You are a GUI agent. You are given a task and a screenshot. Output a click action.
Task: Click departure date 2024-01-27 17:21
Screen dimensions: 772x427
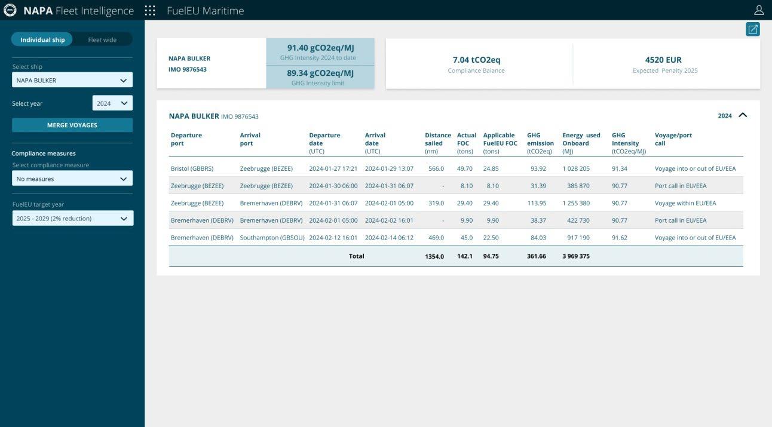333,168
